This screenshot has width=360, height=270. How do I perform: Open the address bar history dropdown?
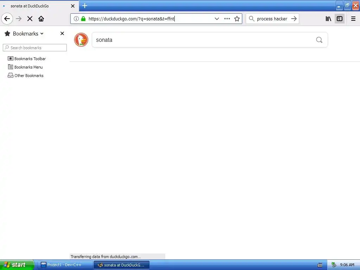pyautogui.click(x=217, y=19)
